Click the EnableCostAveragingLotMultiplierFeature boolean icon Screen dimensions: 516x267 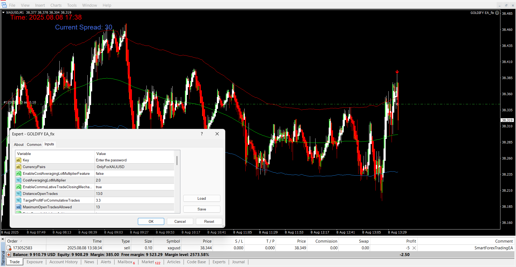(18, 173)
